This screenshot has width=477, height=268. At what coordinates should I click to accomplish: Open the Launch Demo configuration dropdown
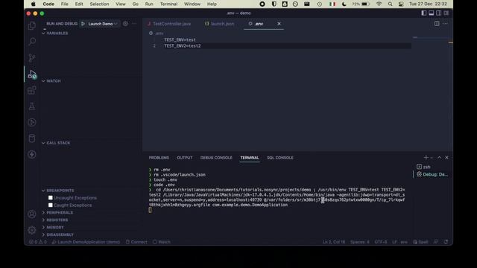pos(103,24)
